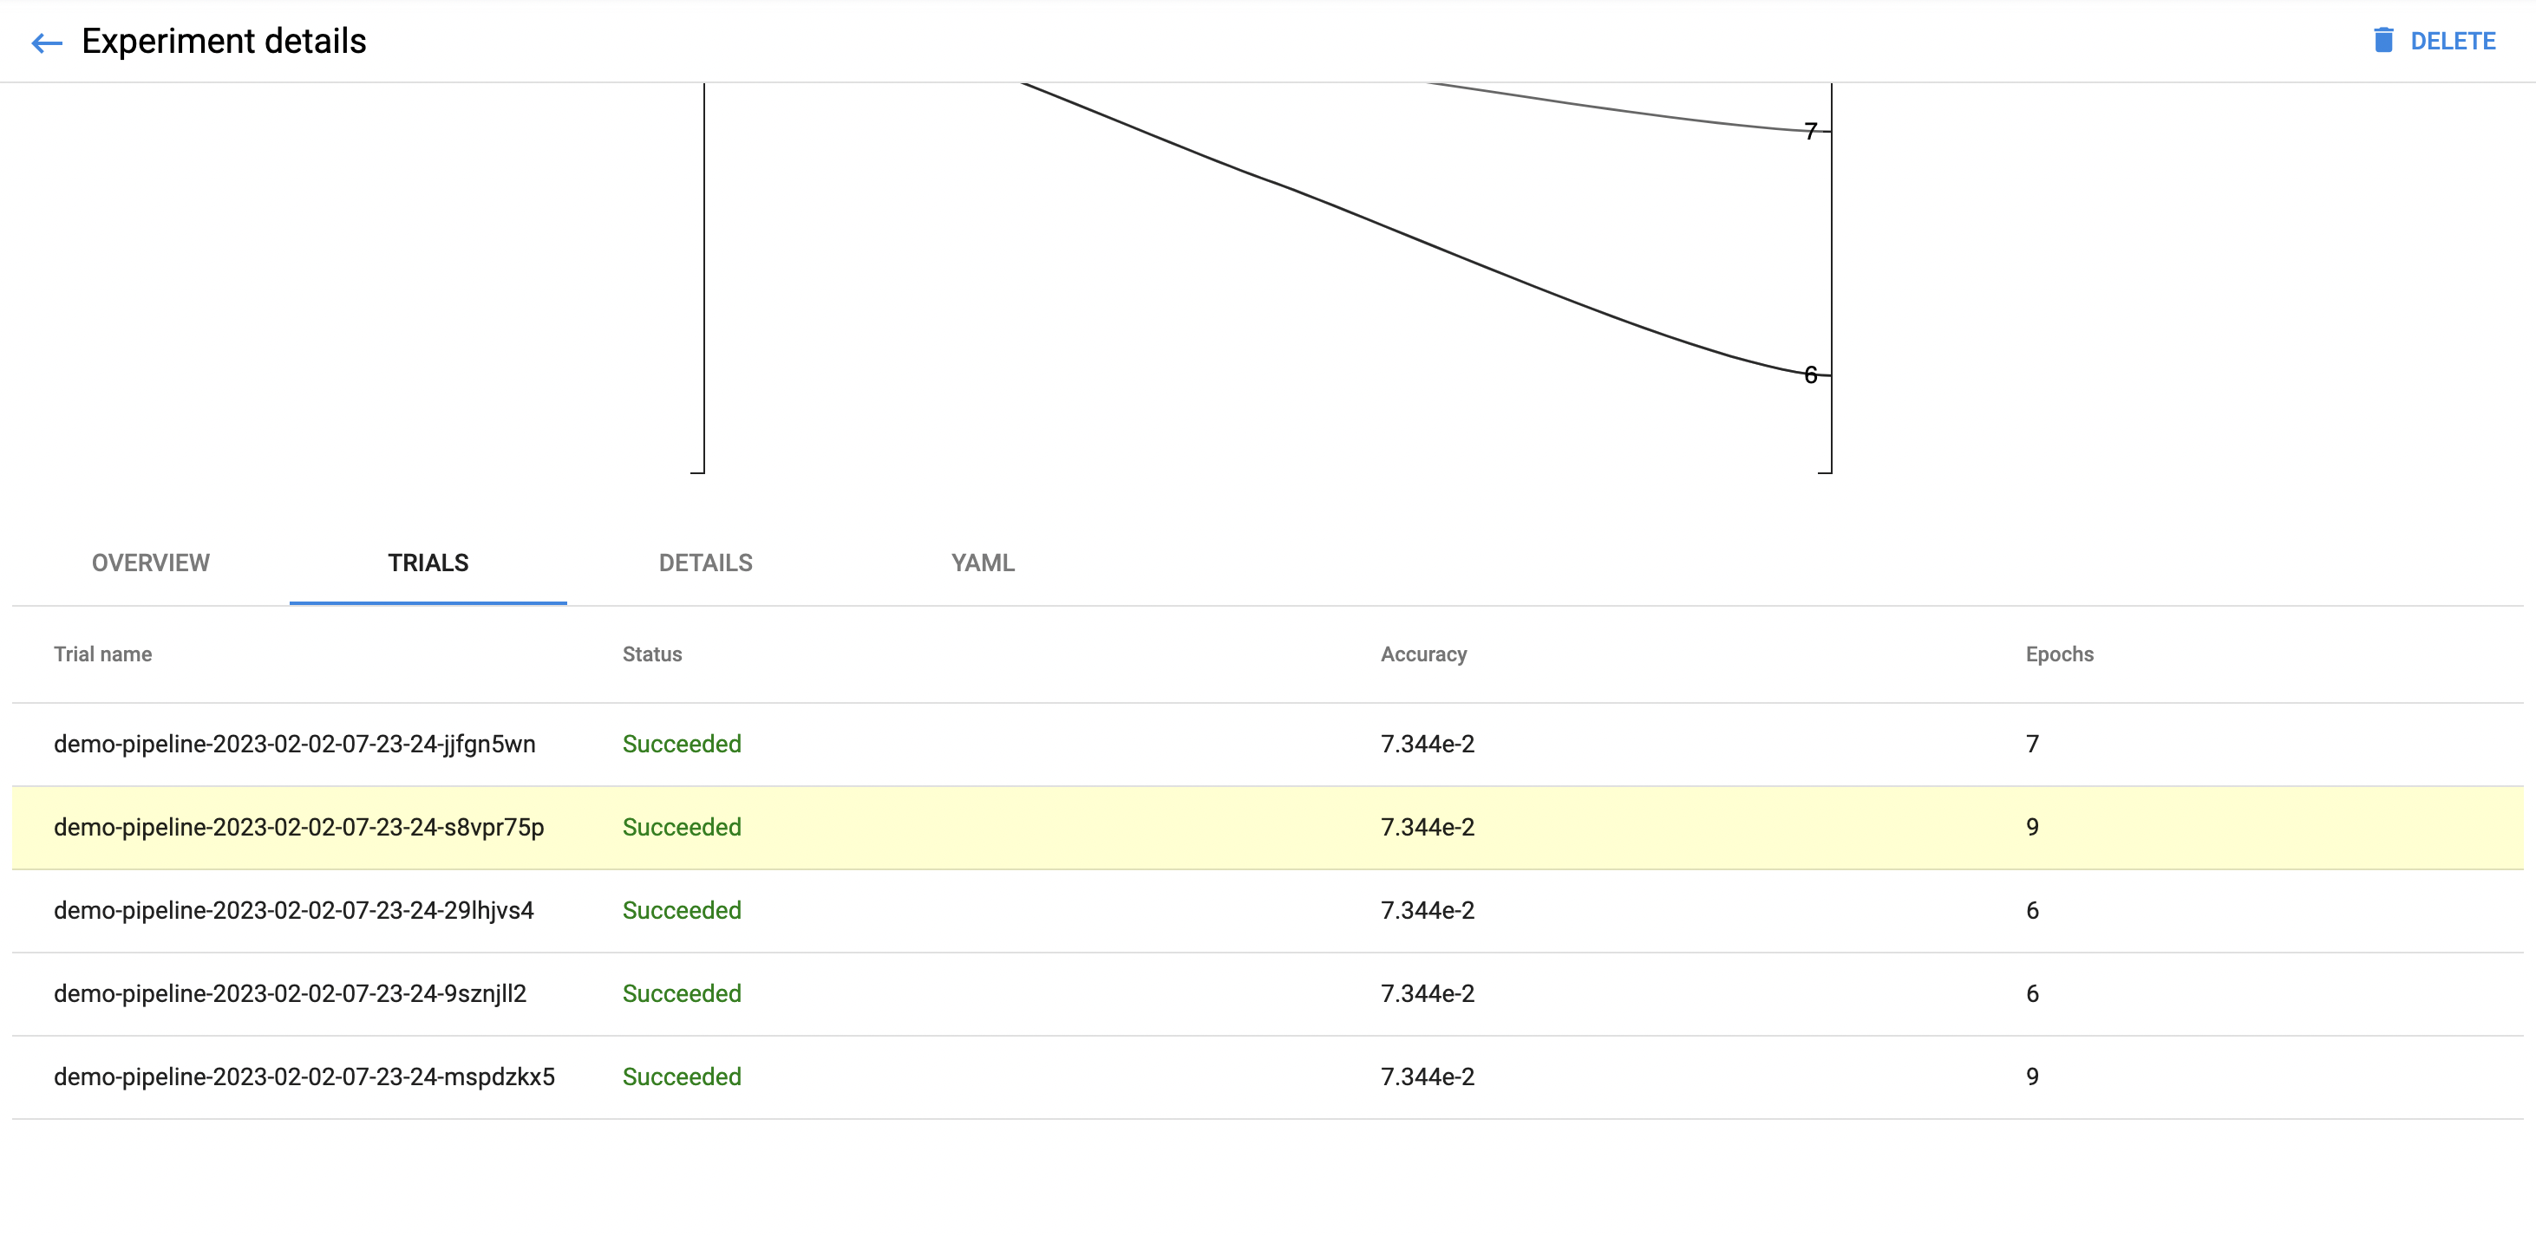Open trial ending in mspdzkx5
Viewport: 2536px width, 1236px height.
coord(304,1077)
